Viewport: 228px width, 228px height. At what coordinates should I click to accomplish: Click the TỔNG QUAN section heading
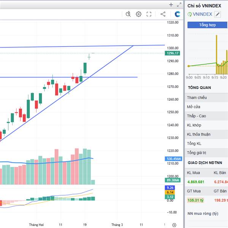[x=199, y=88]
